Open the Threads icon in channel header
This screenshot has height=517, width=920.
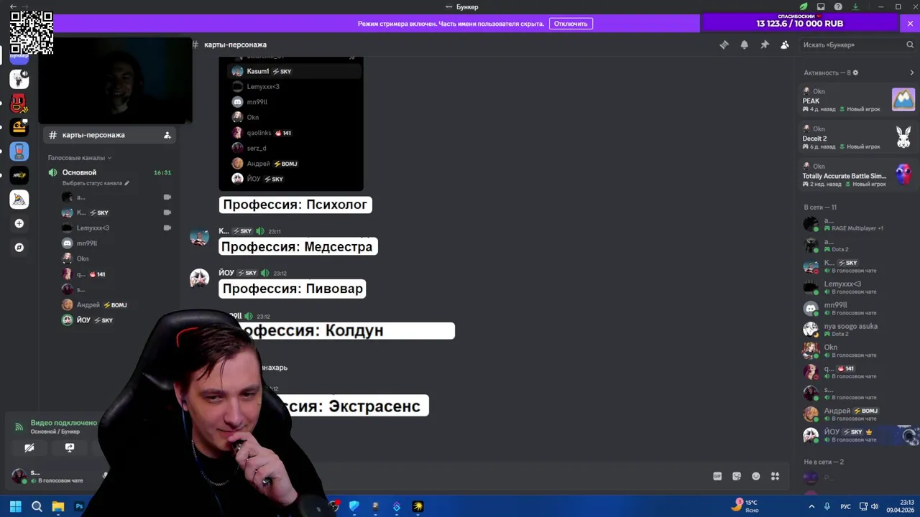coord(724,45)
